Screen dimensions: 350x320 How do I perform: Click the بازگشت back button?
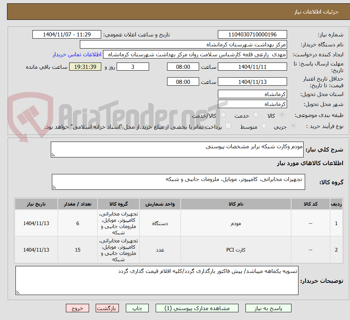(107, 308)
